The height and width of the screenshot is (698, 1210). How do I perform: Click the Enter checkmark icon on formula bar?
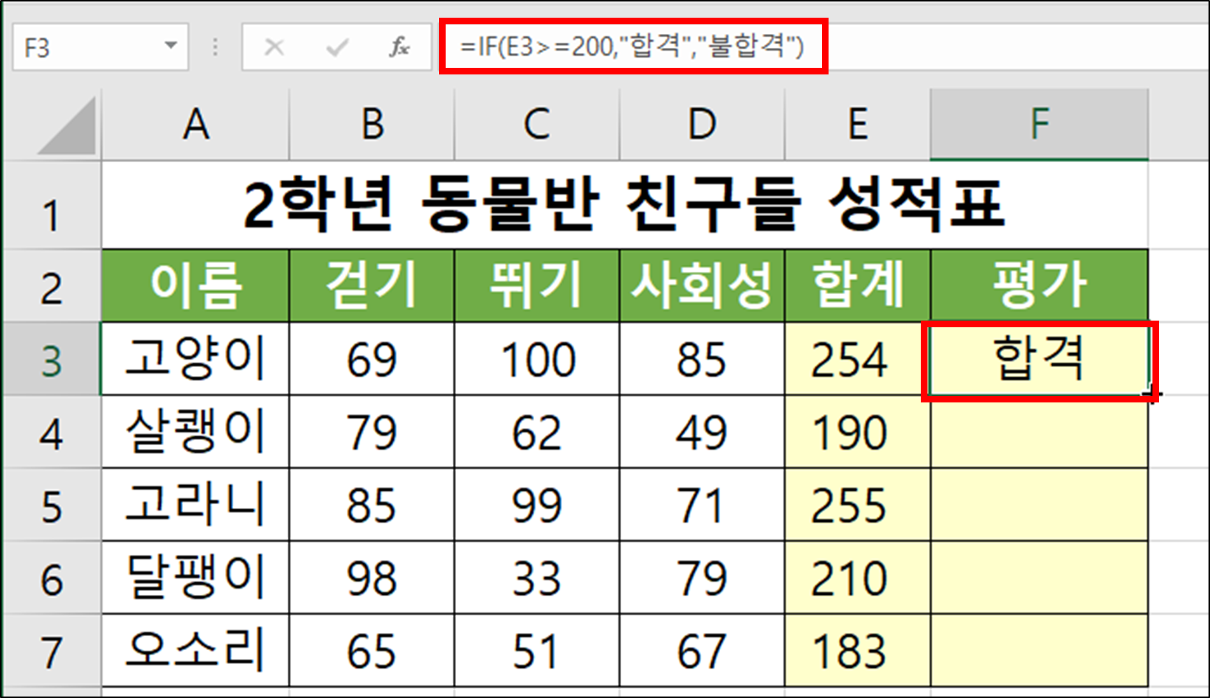tap(337, 46)
